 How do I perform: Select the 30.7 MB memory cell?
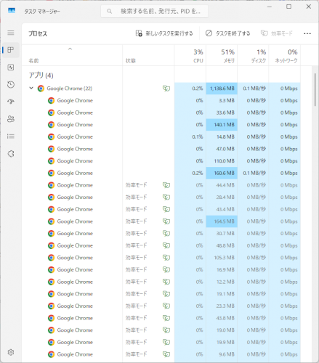point(222,234)
